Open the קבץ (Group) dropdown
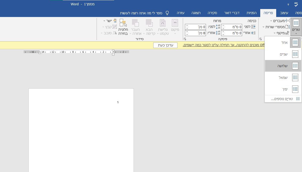 coord(110,27)
